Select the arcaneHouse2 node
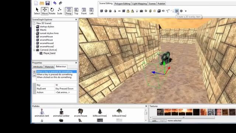The width and height of the screenshot is (236, 133). [x=47, y=47]
